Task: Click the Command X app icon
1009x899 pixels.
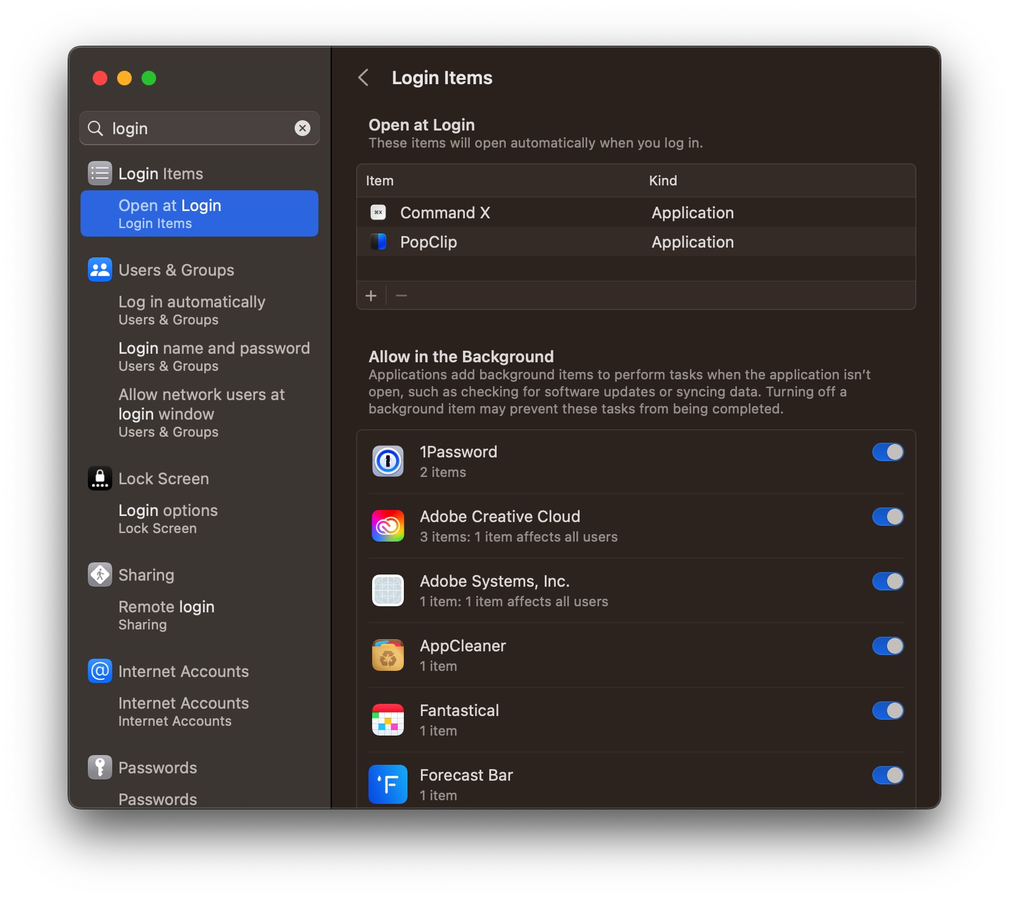Action: pos(378,212)
